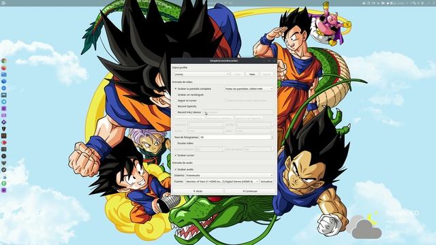Close the SimpleScreenRecorder window
This screenshot has width=436, height=245.
click(274, 61)
